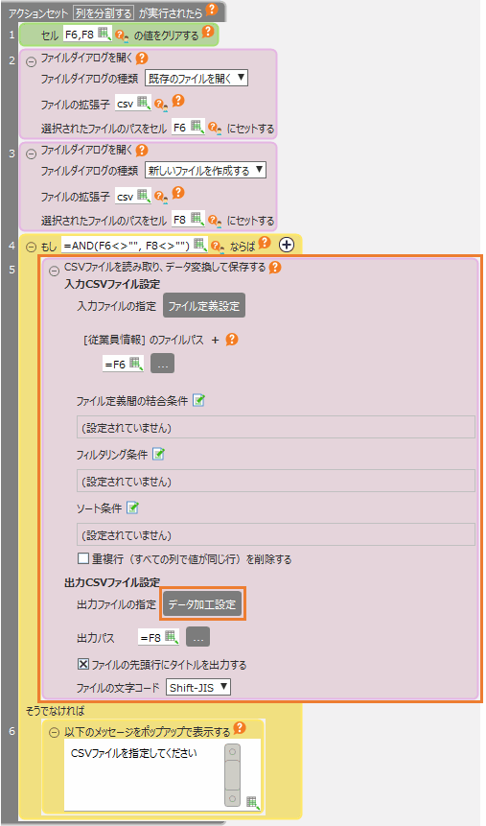
Task: Collapse the もし condition block
Action: tap(31, 246)
